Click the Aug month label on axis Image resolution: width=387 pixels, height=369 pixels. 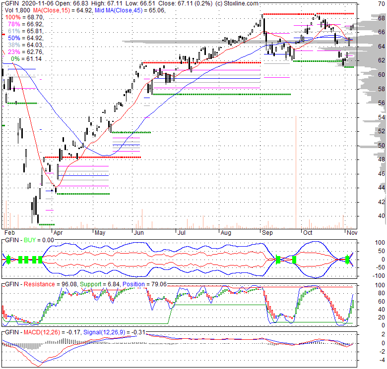226,232
